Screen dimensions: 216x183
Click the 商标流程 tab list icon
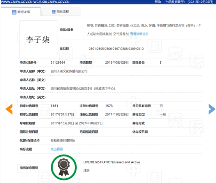[x=53, y=12]
